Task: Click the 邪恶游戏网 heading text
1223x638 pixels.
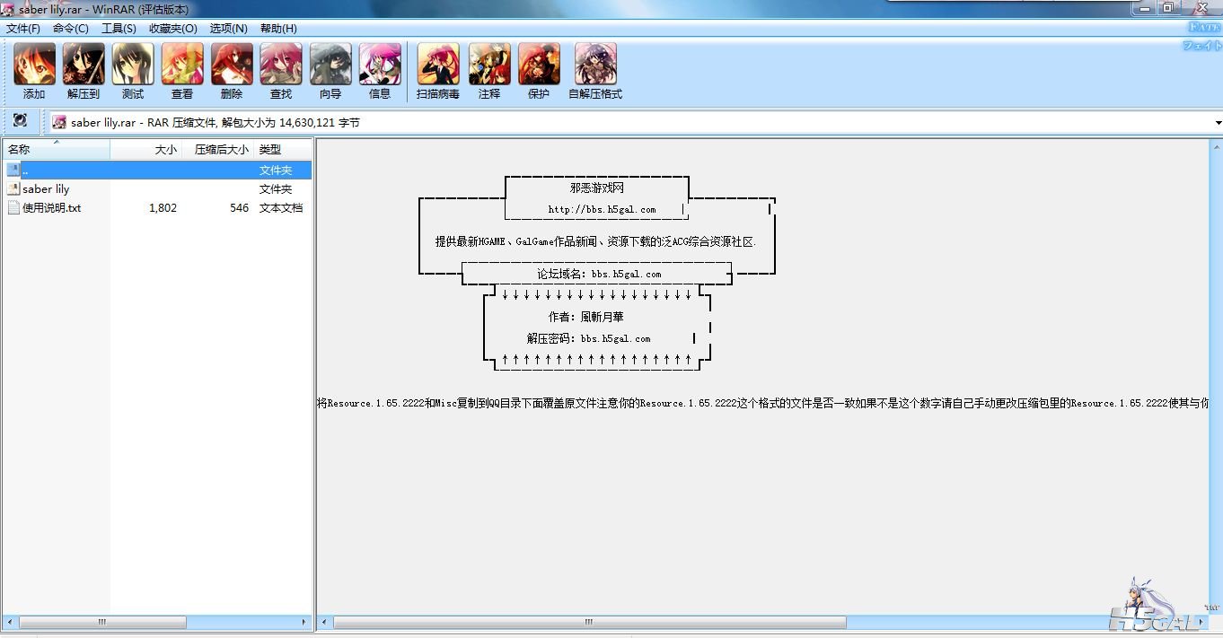Action: (596, 188)
